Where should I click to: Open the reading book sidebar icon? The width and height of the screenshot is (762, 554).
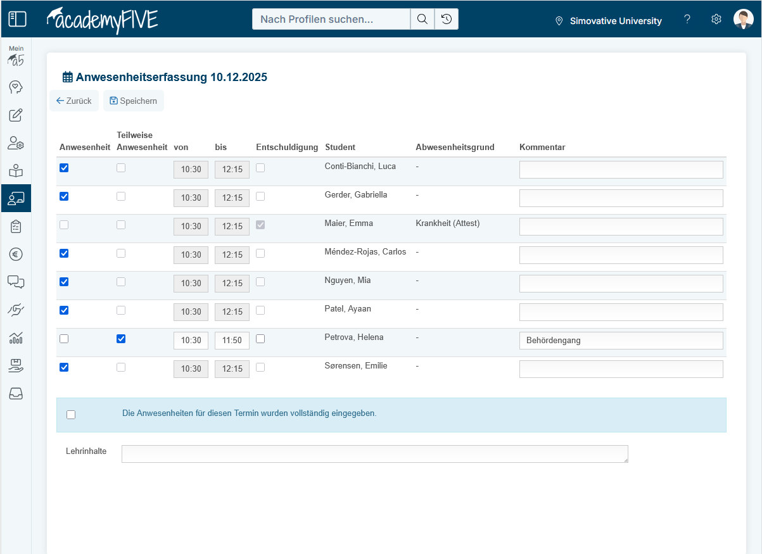[x=16, y=171]
